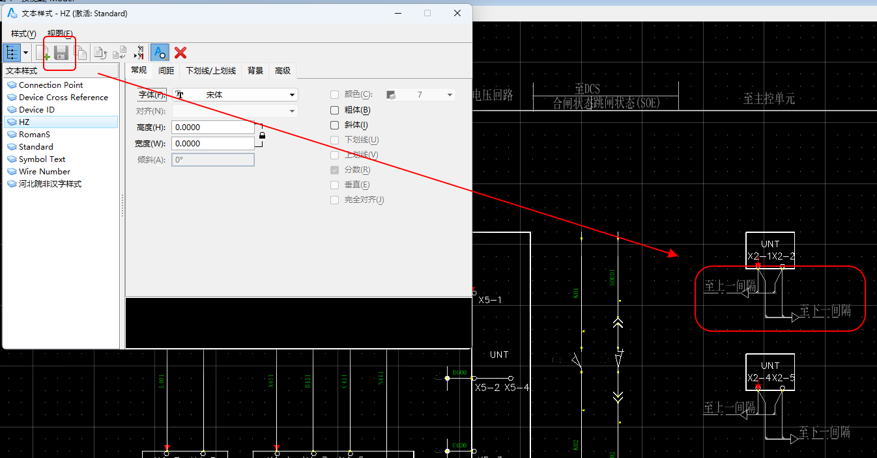Click the match text style icon

tap(138, 53)
